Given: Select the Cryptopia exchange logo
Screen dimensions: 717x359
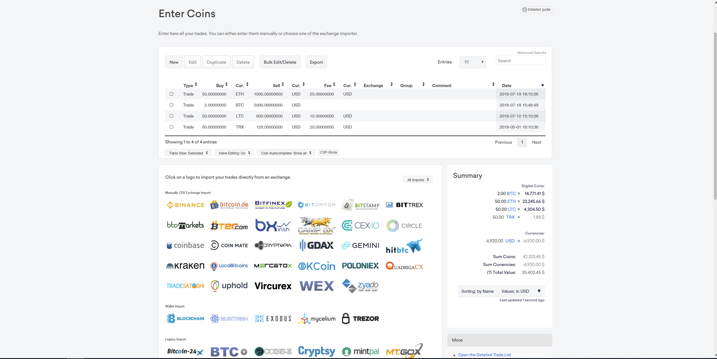Looking at the screenshot, I should pos(273,245).
